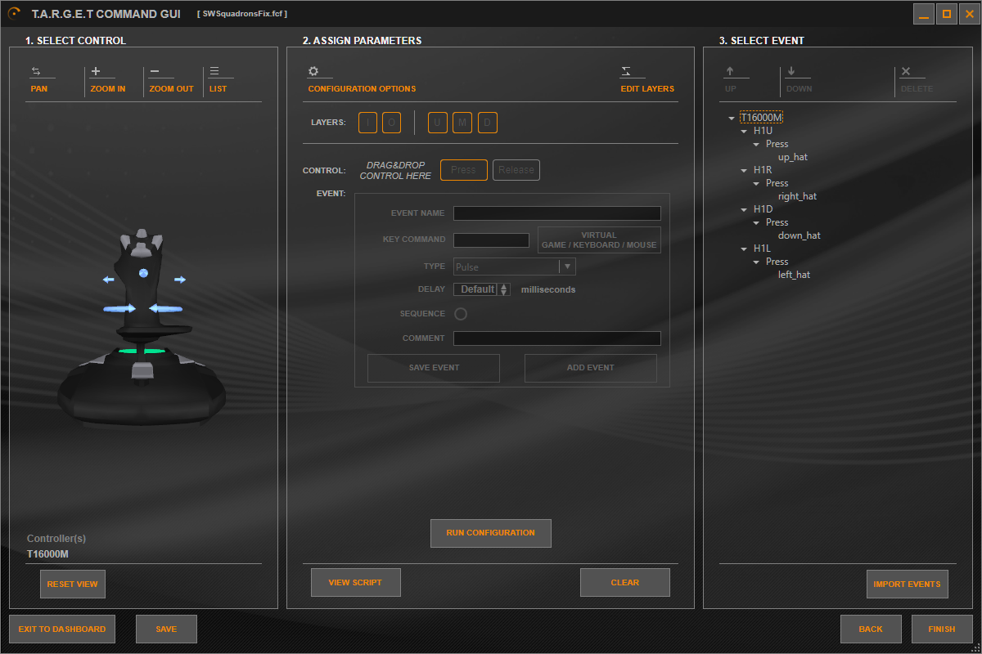
Task: Select the right_hat event
Action: coord(797,196)
